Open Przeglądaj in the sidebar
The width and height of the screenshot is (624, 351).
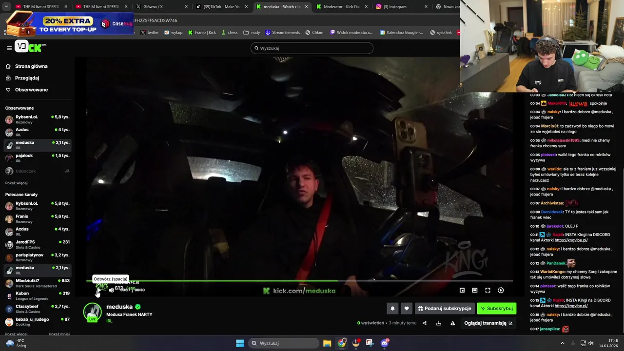tap(27, 78)
